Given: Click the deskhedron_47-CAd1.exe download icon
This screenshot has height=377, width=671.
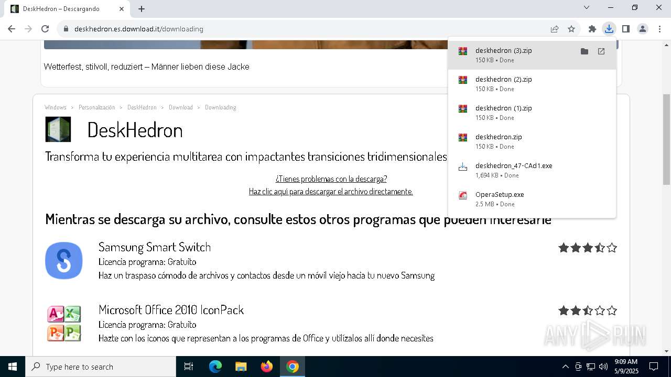Looking at the screenshot, I should tap(463, 167).
